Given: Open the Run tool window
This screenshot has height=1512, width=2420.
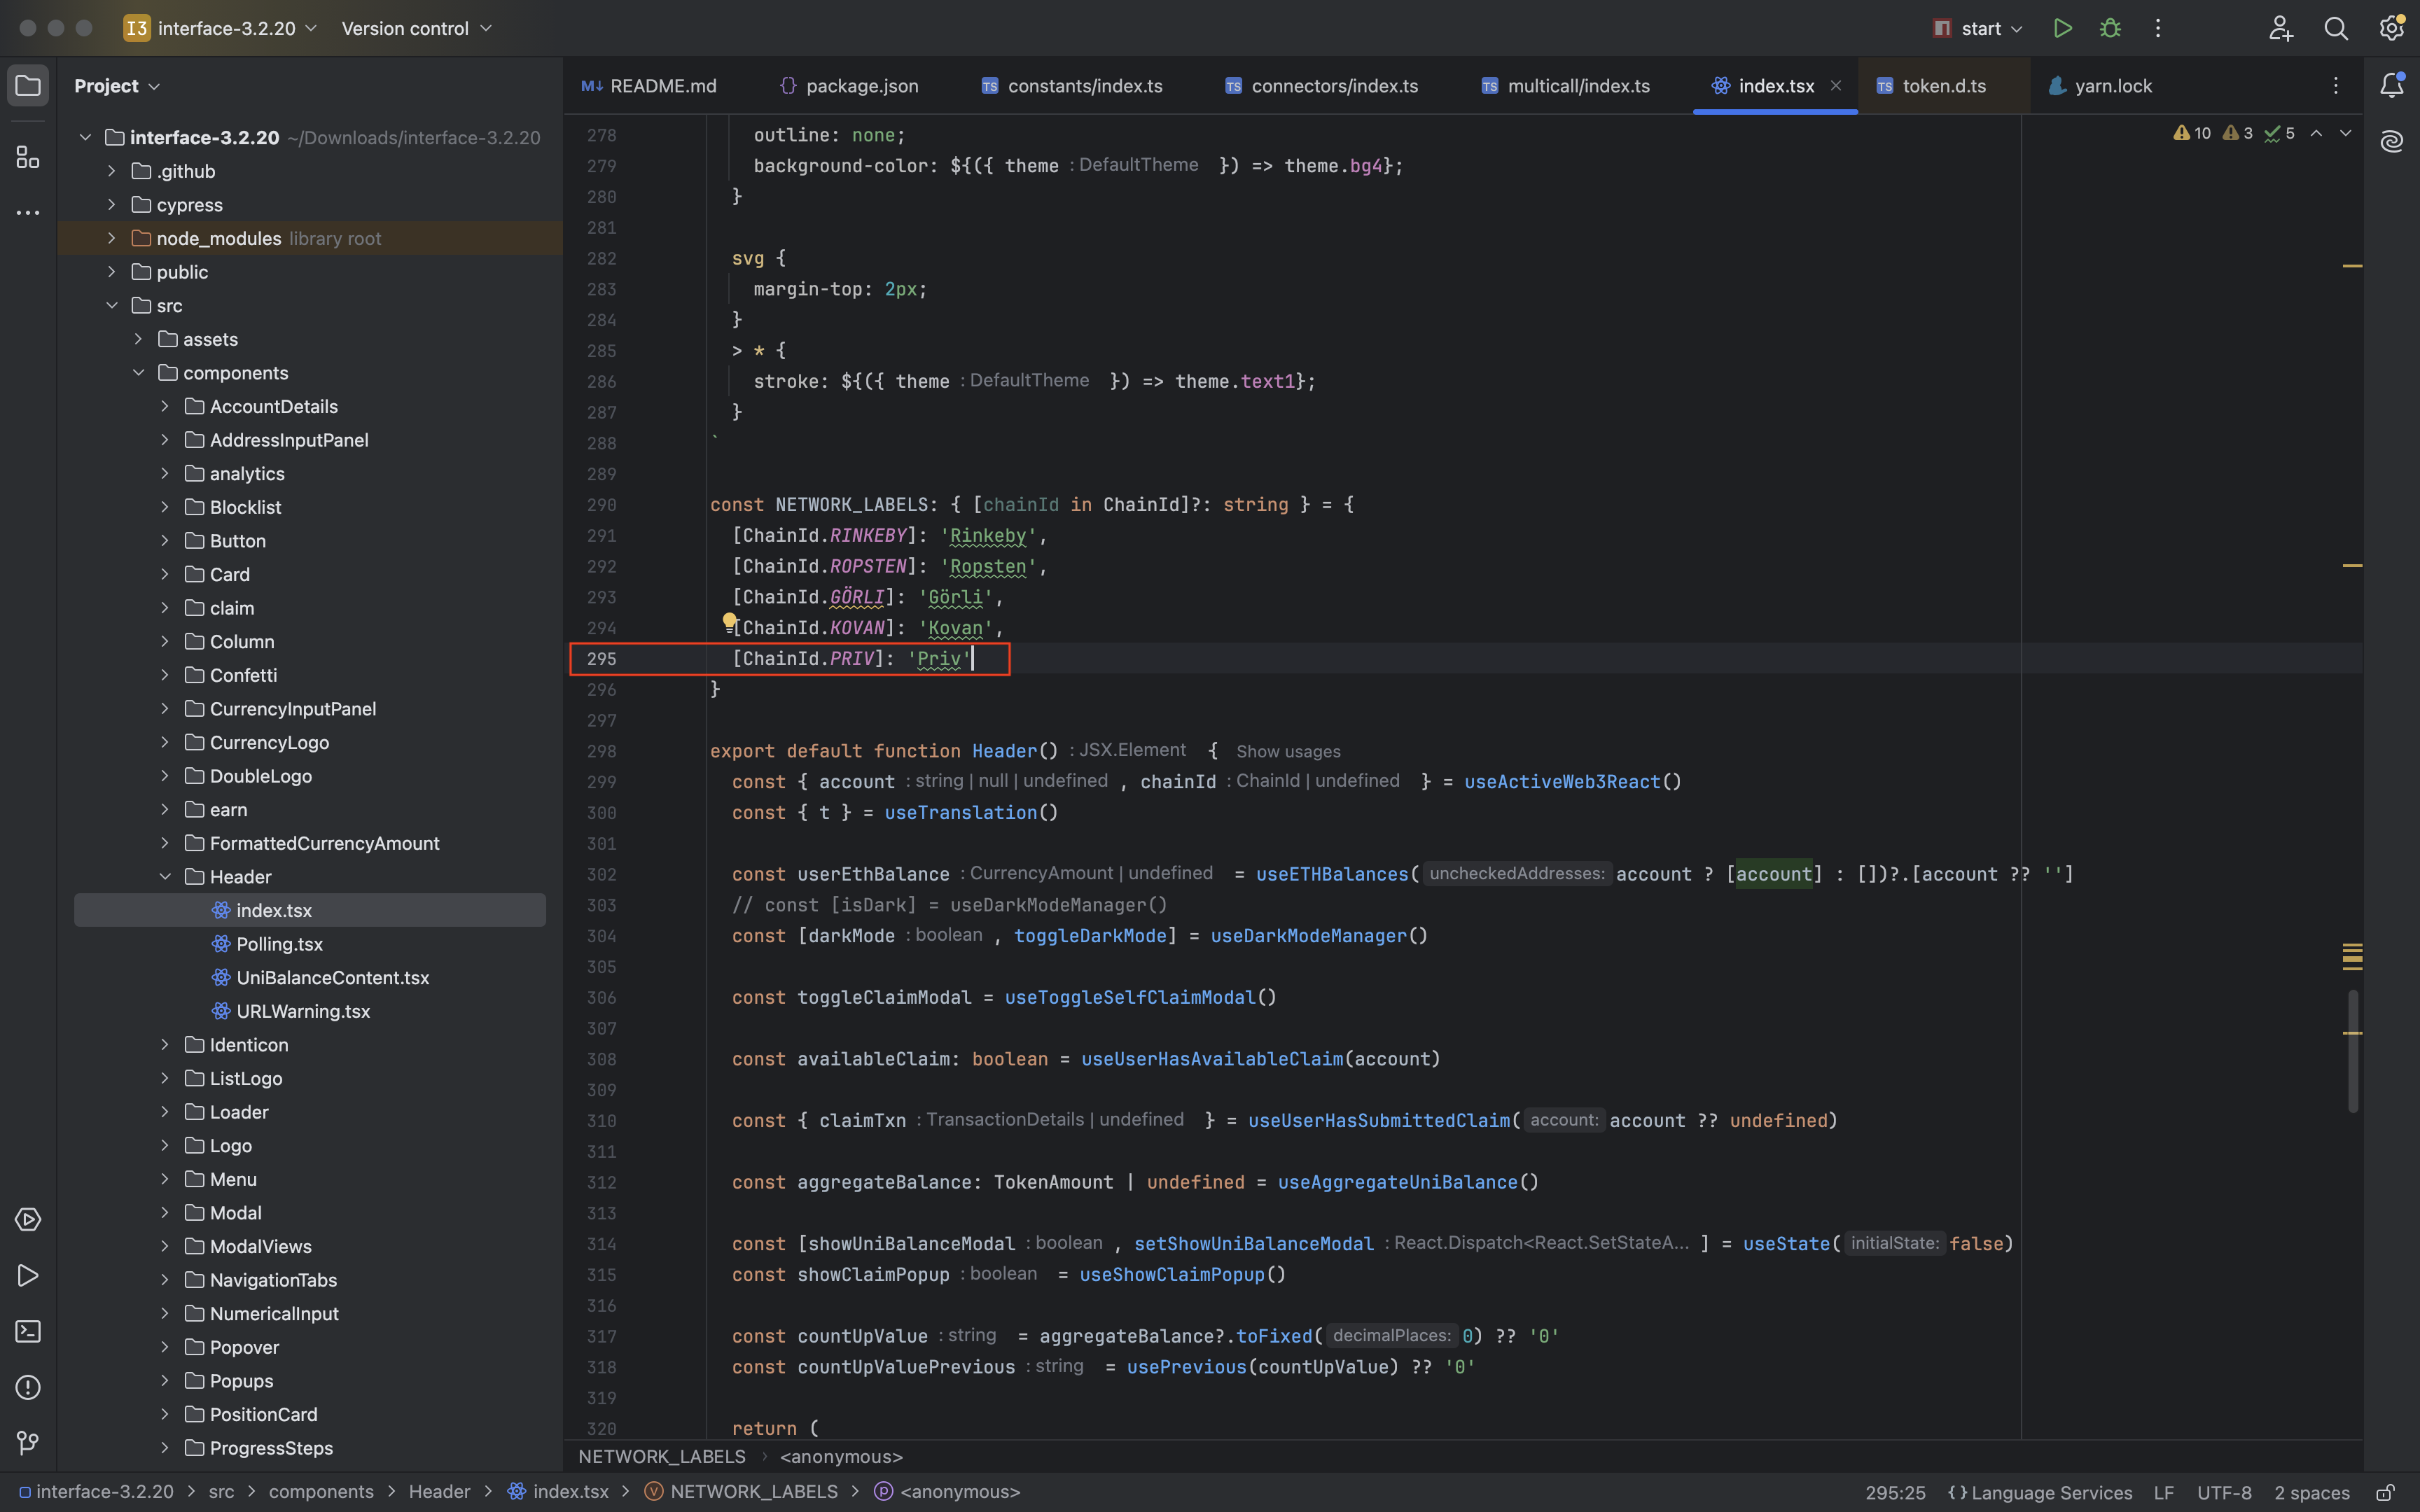Looking at the screenshot, I should click(28, 1275).
